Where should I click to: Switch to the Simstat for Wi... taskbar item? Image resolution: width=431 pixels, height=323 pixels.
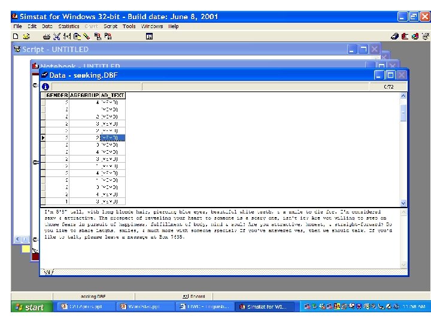point(264,306)
